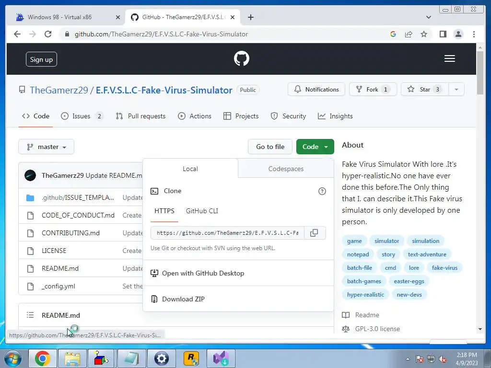Open the Issues tab
Viewport: 491px width, 368px height.
[x=82, y=116]
